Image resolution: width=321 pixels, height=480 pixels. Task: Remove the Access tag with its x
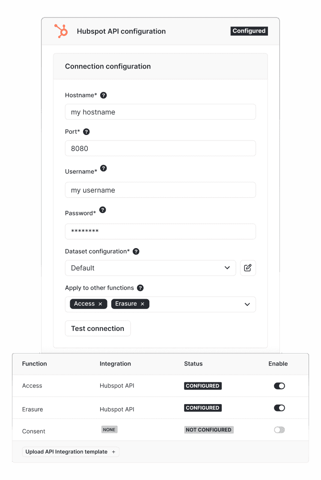(x=100, y=304)
